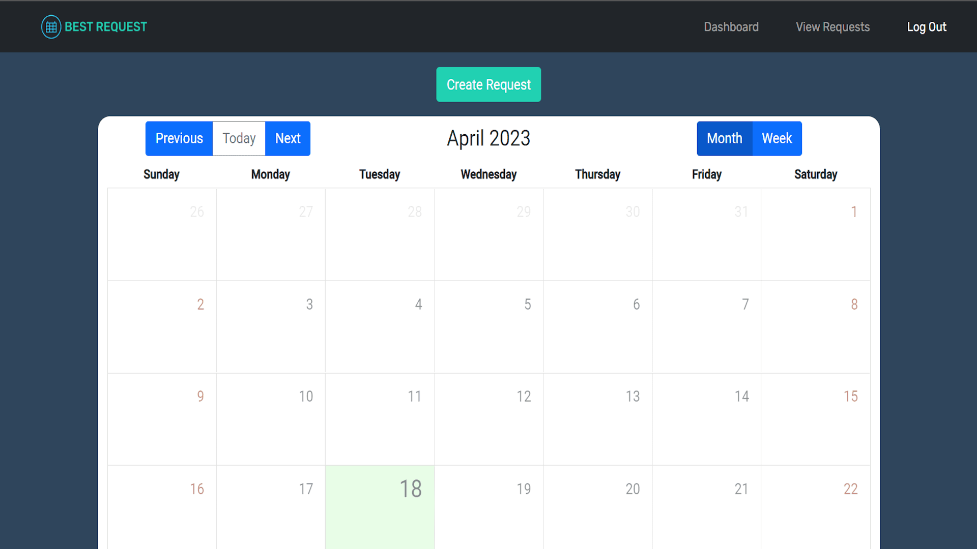The width and height of the screenshot is (977, 549).
Task: Open the Dashboard page
Action: pyautogui.click(x=731, y=27)
